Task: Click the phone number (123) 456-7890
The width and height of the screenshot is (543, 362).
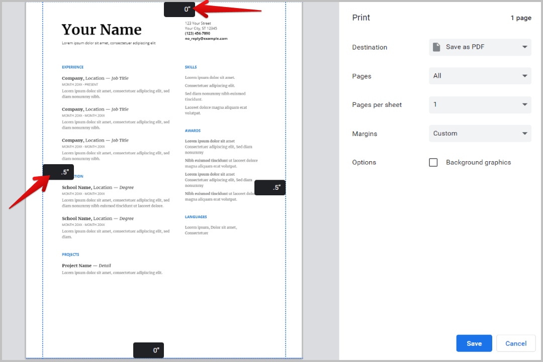Action: tap(198, 34)
